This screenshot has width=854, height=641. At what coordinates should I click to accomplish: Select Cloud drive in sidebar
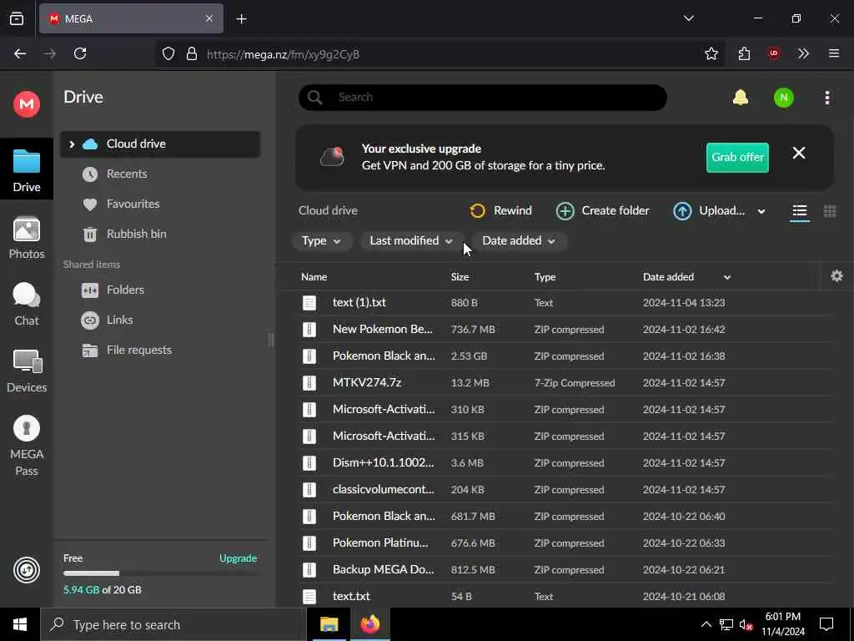click(159, 144)
